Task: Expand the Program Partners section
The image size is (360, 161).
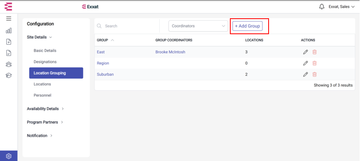Action: pyautogui.click(x=45, y=122)
